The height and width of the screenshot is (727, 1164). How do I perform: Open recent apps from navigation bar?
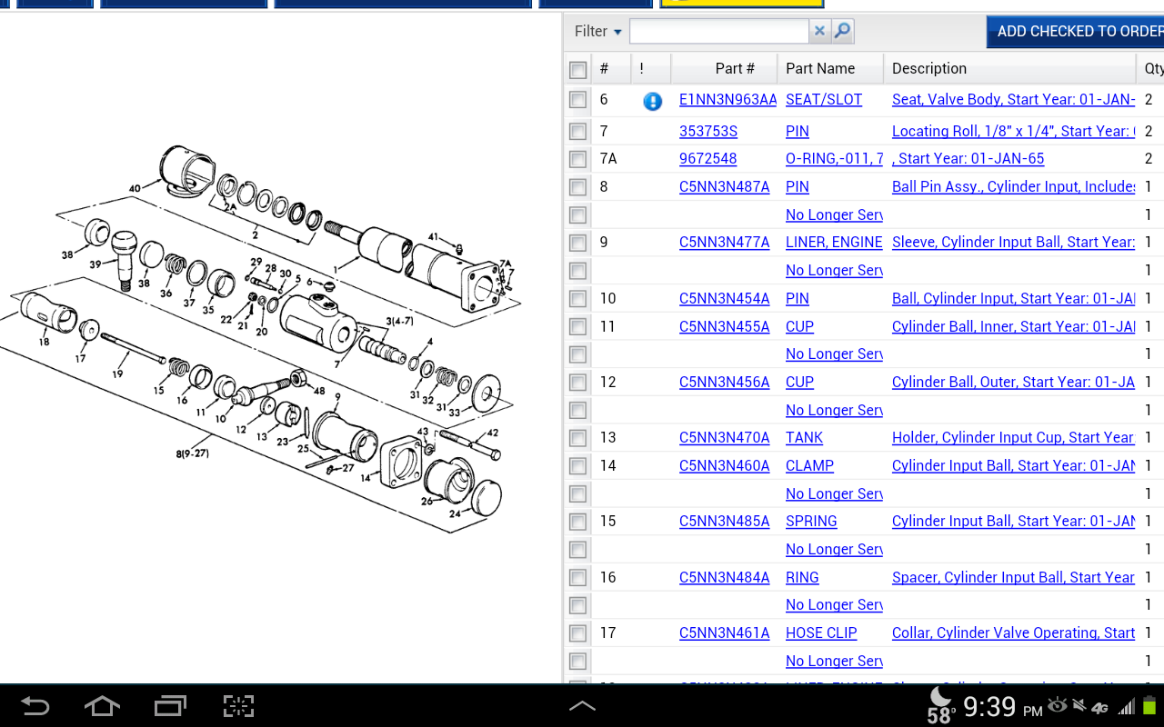[170, 706]
